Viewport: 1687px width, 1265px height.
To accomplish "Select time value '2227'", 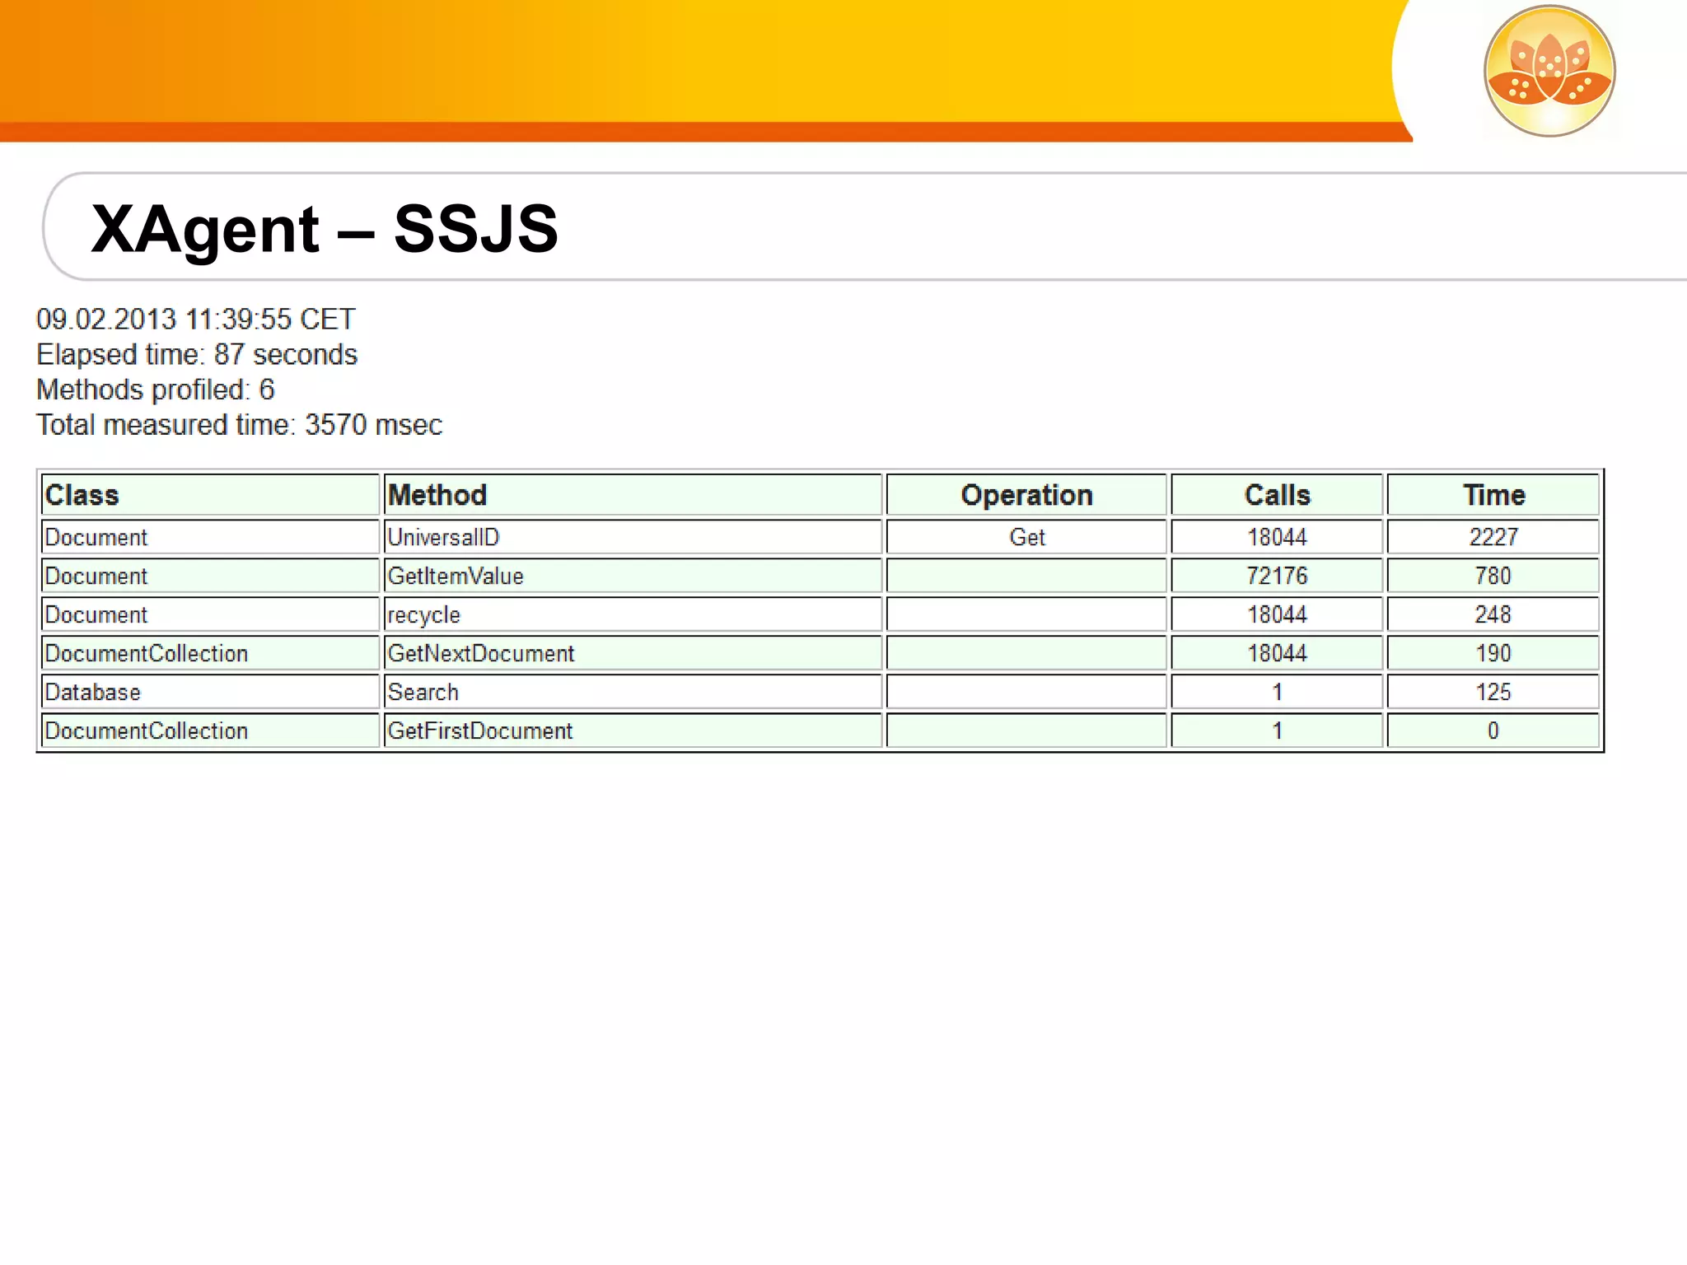I will pos(1493,537).
